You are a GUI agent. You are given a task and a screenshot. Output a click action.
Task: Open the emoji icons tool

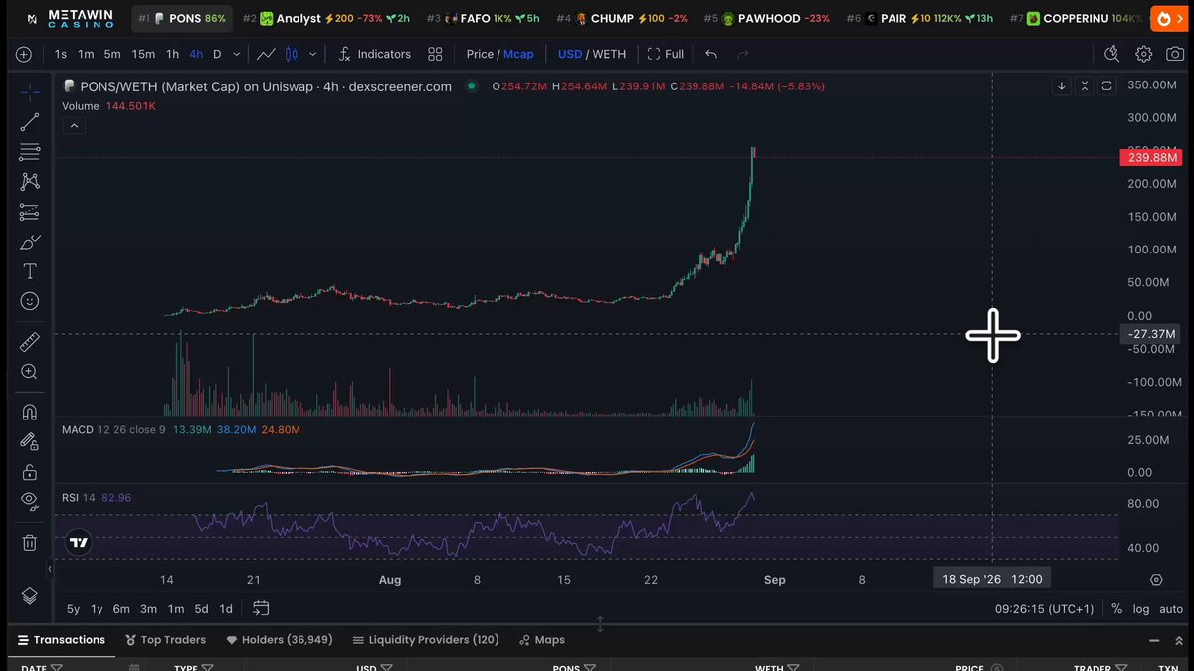pos(30,300)
